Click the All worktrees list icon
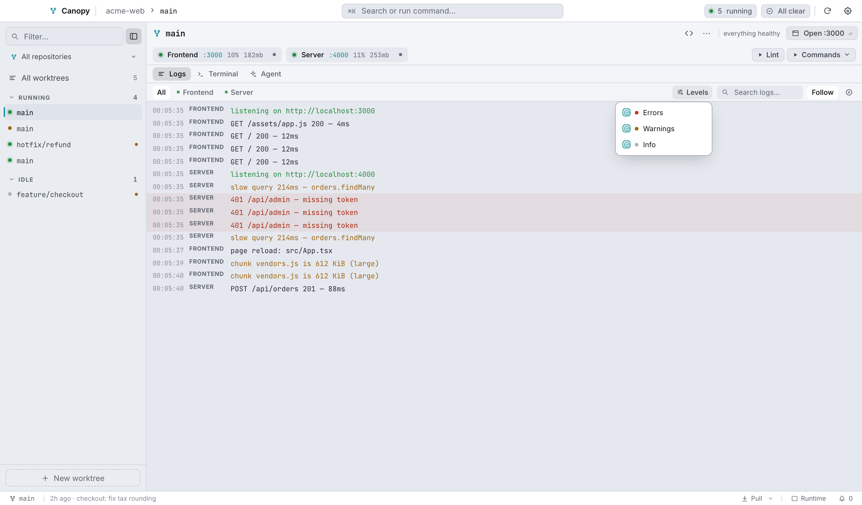This screenshot has width=862, height=505. pos(12,78)
